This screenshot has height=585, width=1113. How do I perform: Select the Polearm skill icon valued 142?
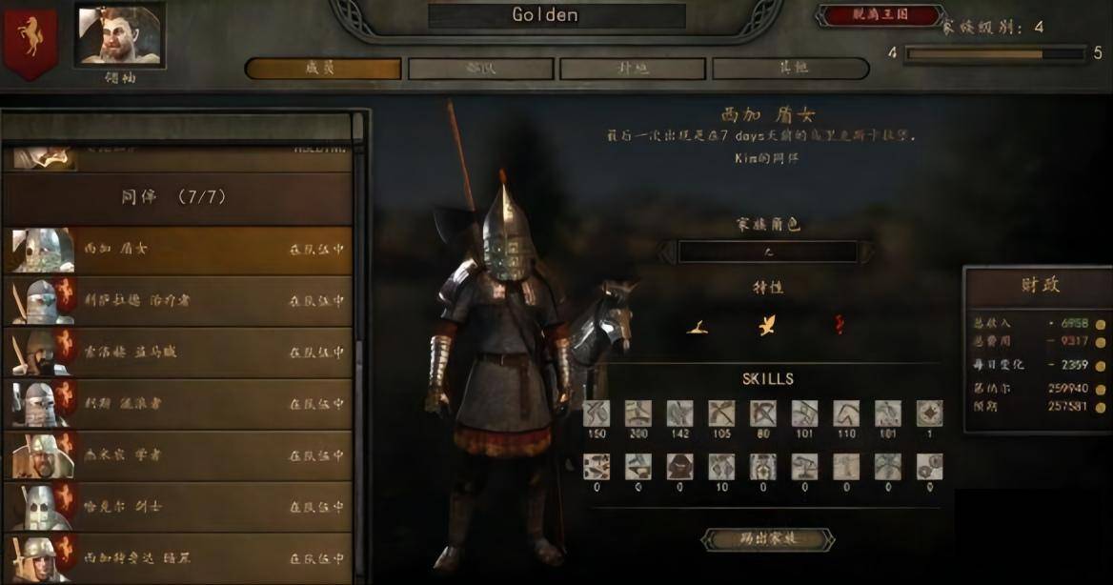(x=679, y=414)
